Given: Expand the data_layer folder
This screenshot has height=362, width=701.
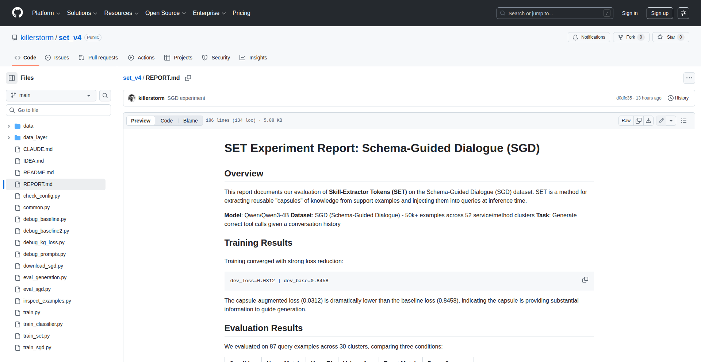Looking at the screenshot, I should (9, 138).
